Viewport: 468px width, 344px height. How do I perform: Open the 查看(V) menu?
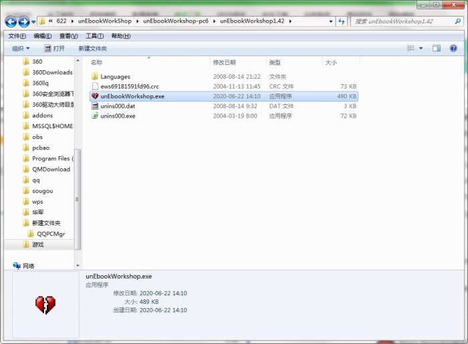(69, 36)
